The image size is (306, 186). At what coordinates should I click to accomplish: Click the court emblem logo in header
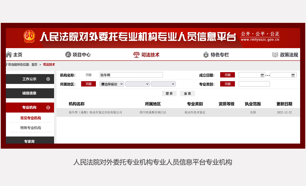click(30, 37)
